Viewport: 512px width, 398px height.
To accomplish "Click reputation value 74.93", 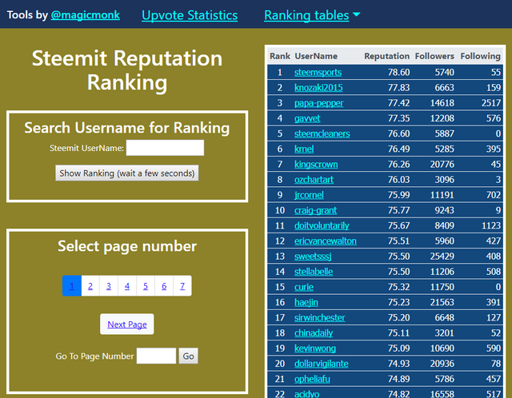I will (x=398, y=364).
